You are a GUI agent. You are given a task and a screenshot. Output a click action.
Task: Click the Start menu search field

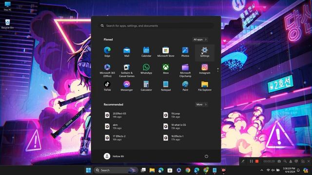[x=156, y=26]
